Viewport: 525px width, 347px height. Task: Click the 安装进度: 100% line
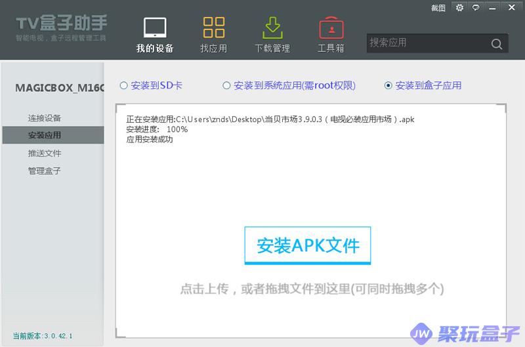pyautogui.click(x=157, y=129)
